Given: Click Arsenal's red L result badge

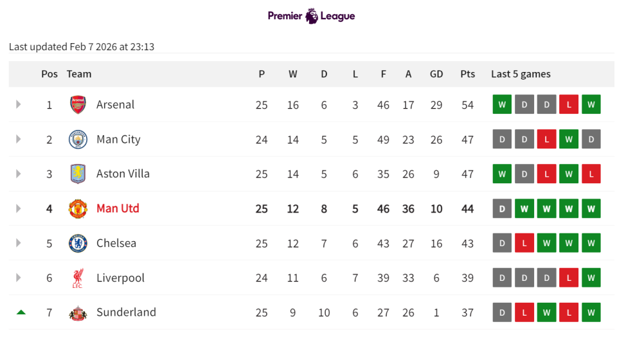Looking at the screenshot, I should pos(568,104).
